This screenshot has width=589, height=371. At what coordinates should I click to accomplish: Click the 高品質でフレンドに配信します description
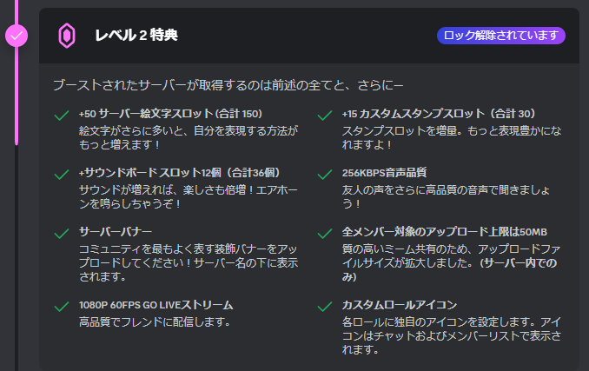coord(155,321)
